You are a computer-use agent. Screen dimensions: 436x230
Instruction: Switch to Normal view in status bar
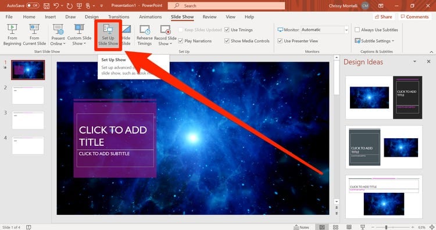[x=322, y=227]
